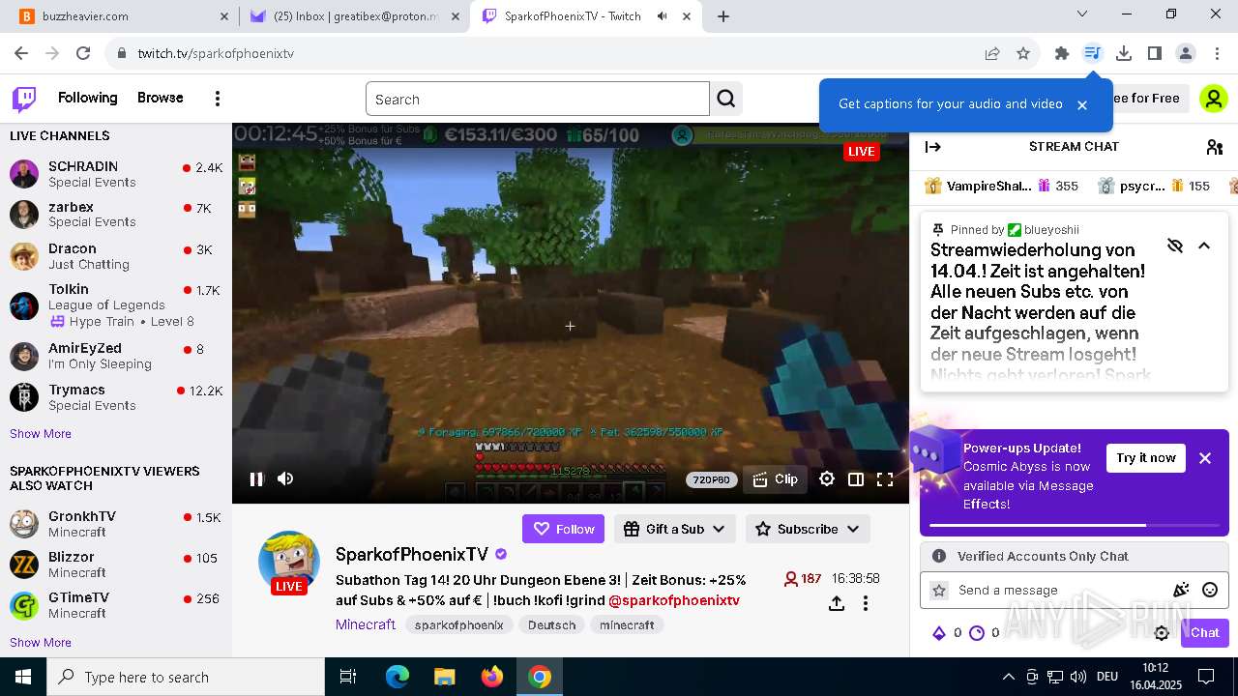Collapse the stream chat panel

coord(933,147)
